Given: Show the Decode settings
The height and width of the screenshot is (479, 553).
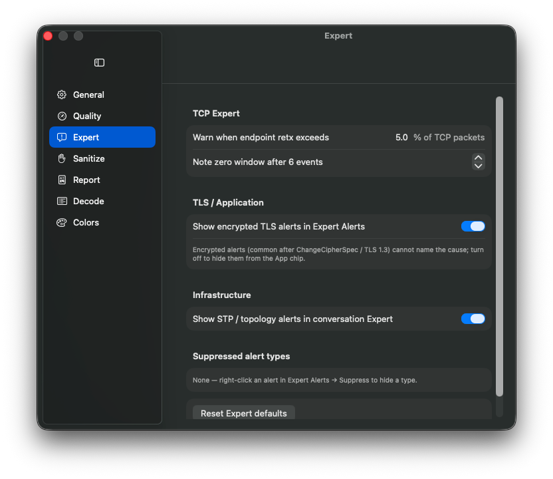Looking at the screenshot, I should point(102,201).
